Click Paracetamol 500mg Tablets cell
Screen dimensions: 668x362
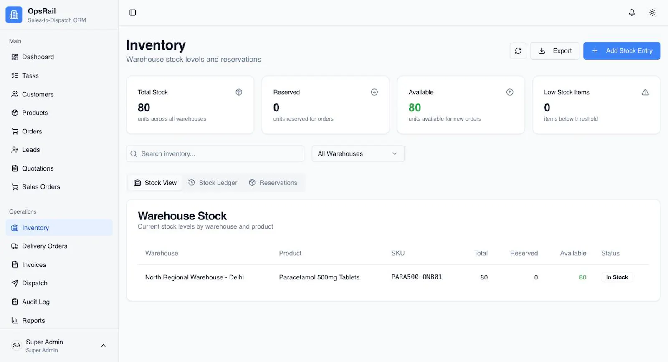[x=319, y=277]
